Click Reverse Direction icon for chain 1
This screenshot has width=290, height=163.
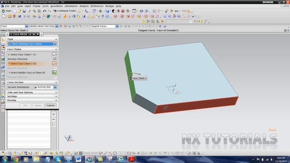click(x=54, y=59)
